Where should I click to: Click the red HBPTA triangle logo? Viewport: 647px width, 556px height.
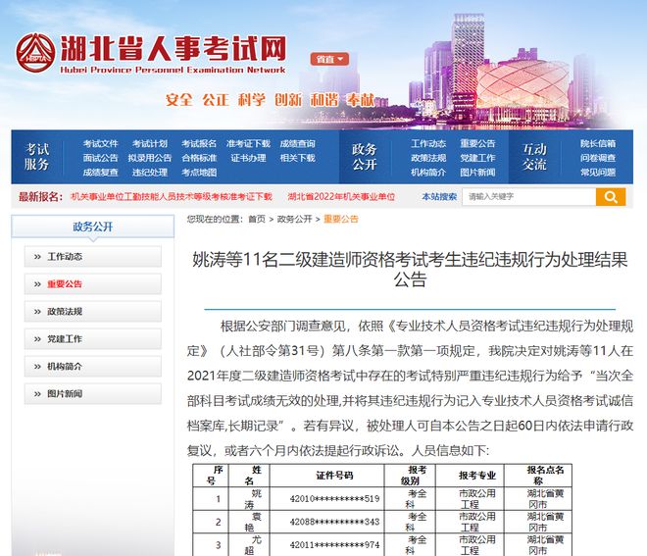pyautogui.click(x=33, y=51)
